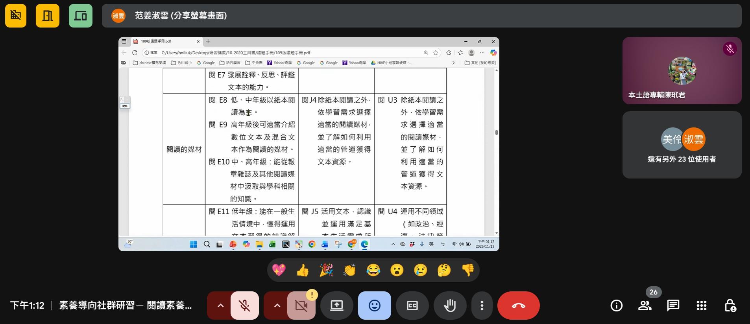750x324 pixels.
Task: Open the activities grid icon
Action: click(x=701, y=306)
